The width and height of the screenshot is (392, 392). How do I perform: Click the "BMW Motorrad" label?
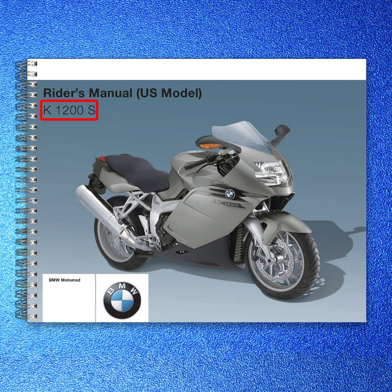click(x=64, y=280)
